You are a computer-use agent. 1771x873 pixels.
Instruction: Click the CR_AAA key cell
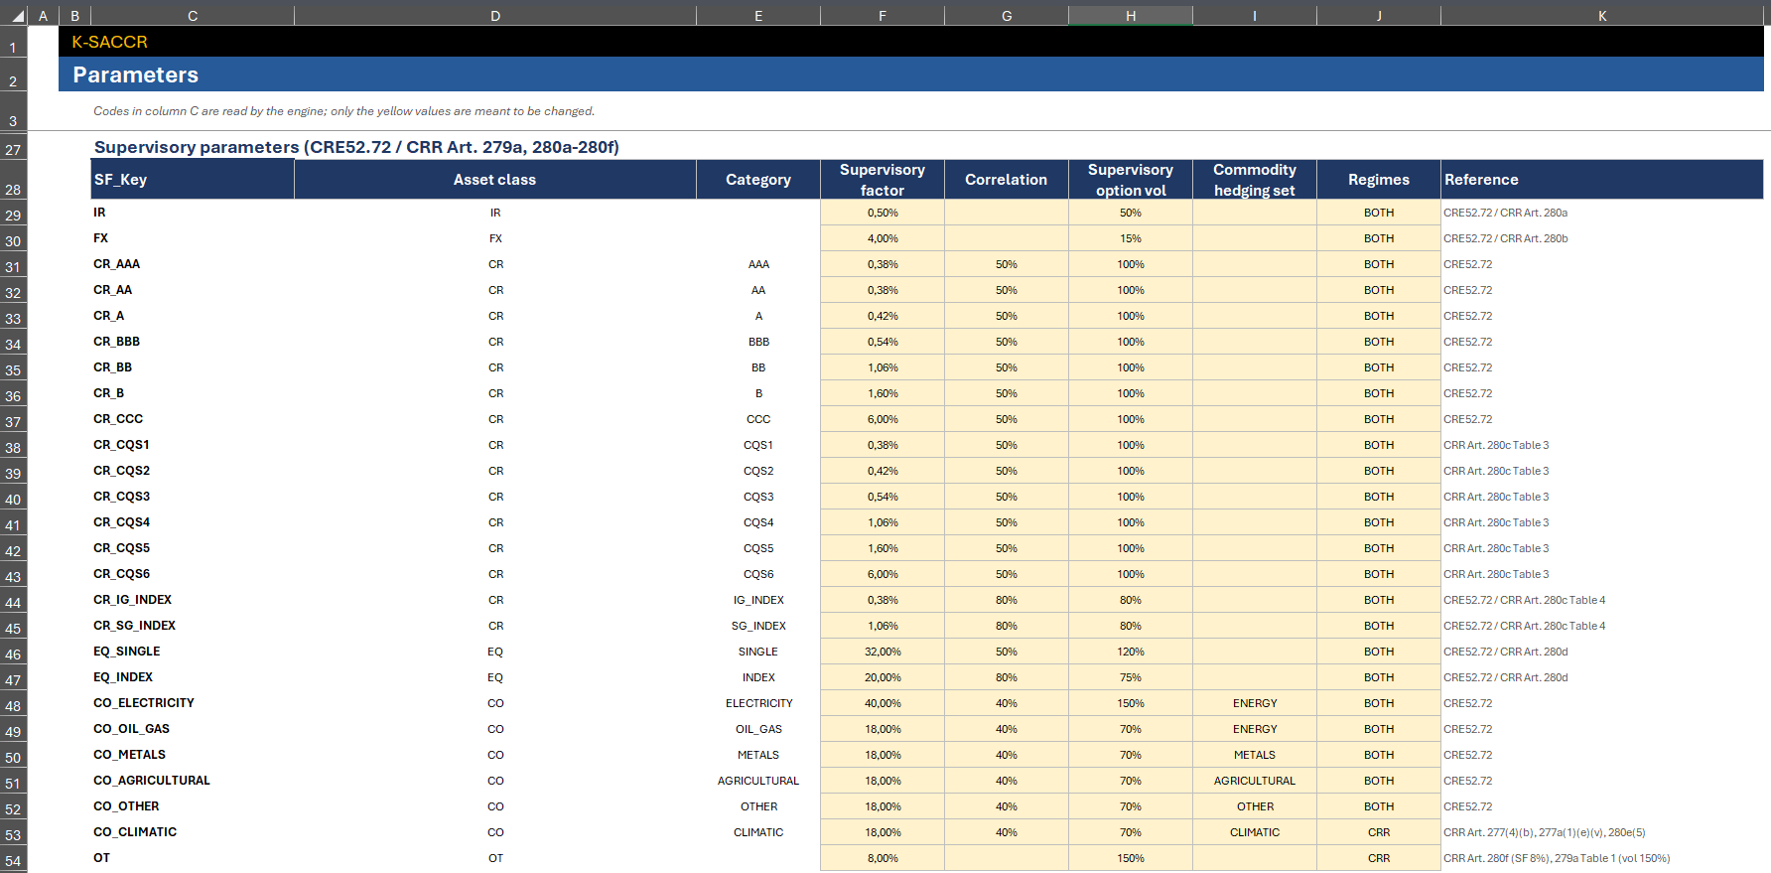[193, 264]
